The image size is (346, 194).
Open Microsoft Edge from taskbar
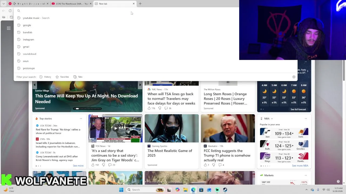pos(193,190)
